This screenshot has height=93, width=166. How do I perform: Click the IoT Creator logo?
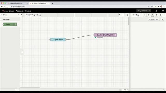[x=5, y=11]
